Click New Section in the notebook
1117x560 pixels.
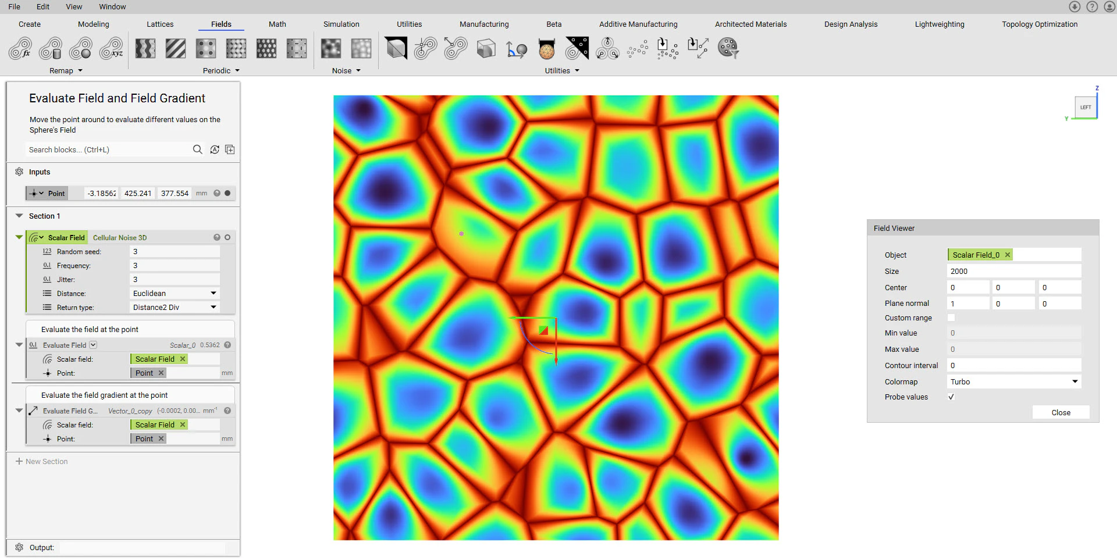[41, 461]
